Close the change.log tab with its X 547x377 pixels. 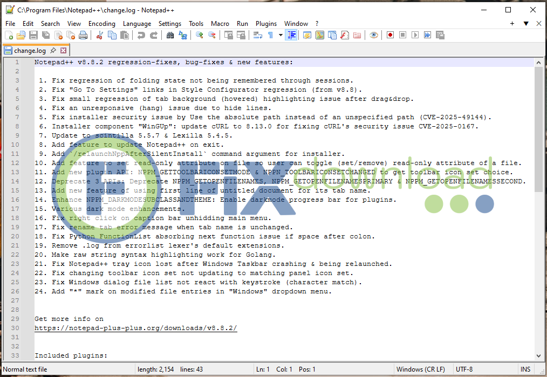click(x=64, y=51)
